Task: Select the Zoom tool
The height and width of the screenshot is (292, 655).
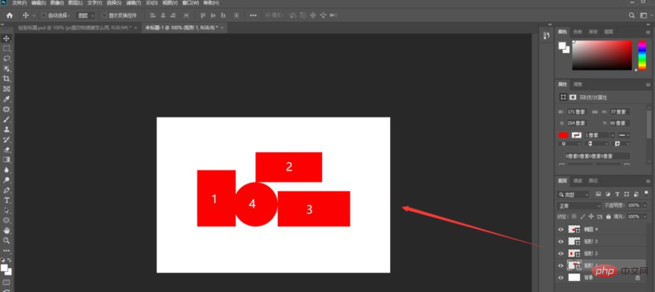Action: pyautogui.click(x=6, y=241)
